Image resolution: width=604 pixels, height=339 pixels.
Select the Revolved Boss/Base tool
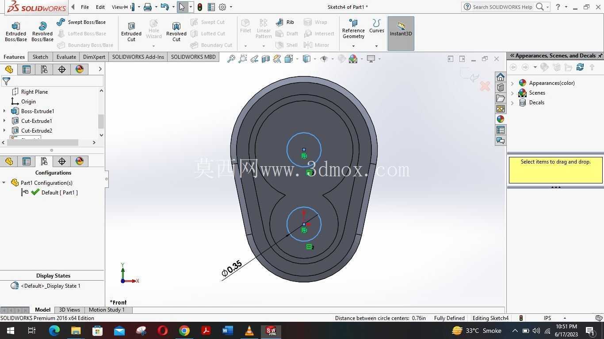pos(42,31)
